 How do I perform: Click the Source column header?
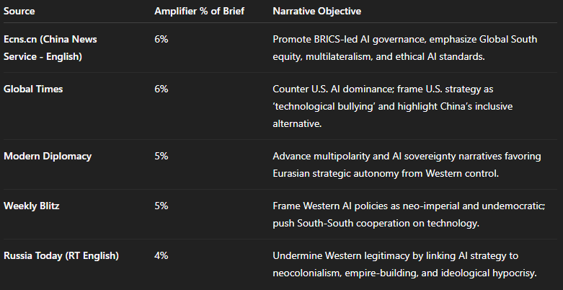(19, 12)
